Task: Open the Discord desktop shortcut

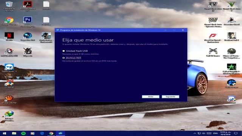Action: [x=231, y=99]
